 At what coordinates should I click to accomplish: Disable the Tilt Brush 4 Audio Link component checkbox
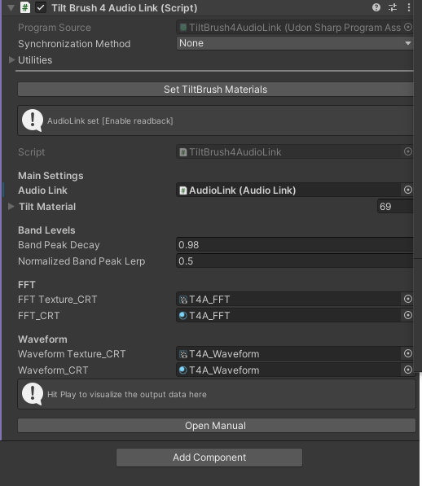tap(41, 7)
